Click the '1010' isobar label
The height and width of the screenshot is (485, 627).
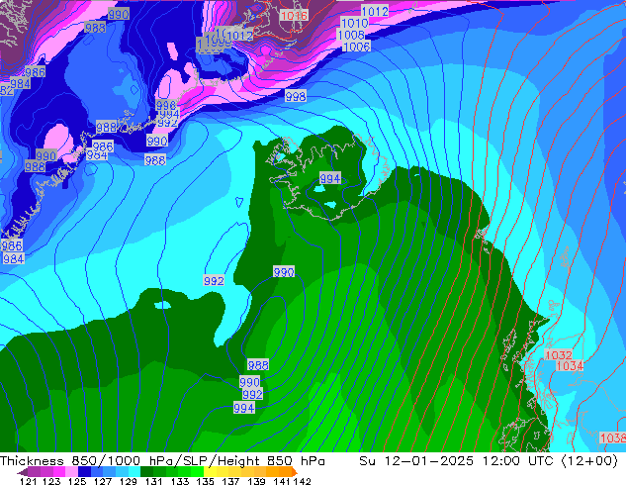tap(354, 23)
